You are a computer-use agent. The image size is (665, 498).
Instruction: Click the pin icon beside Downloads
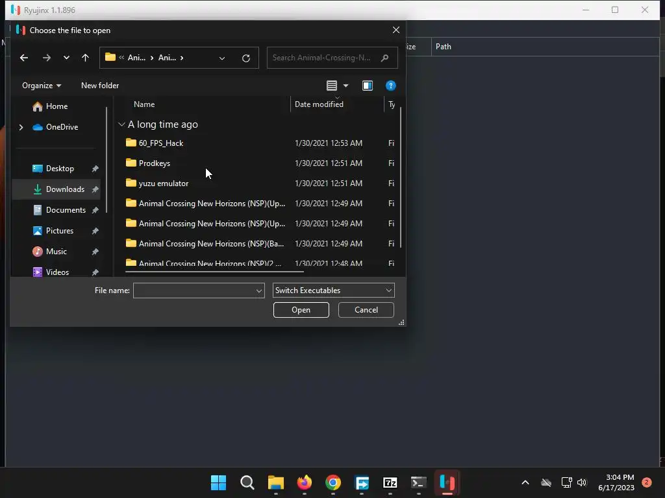click(95, 189)
